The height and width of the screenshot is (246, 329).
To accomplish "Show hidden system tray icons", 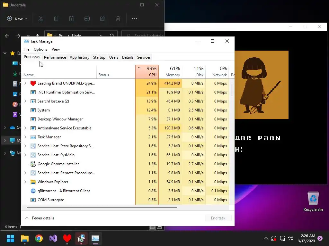I will point(266,238).
